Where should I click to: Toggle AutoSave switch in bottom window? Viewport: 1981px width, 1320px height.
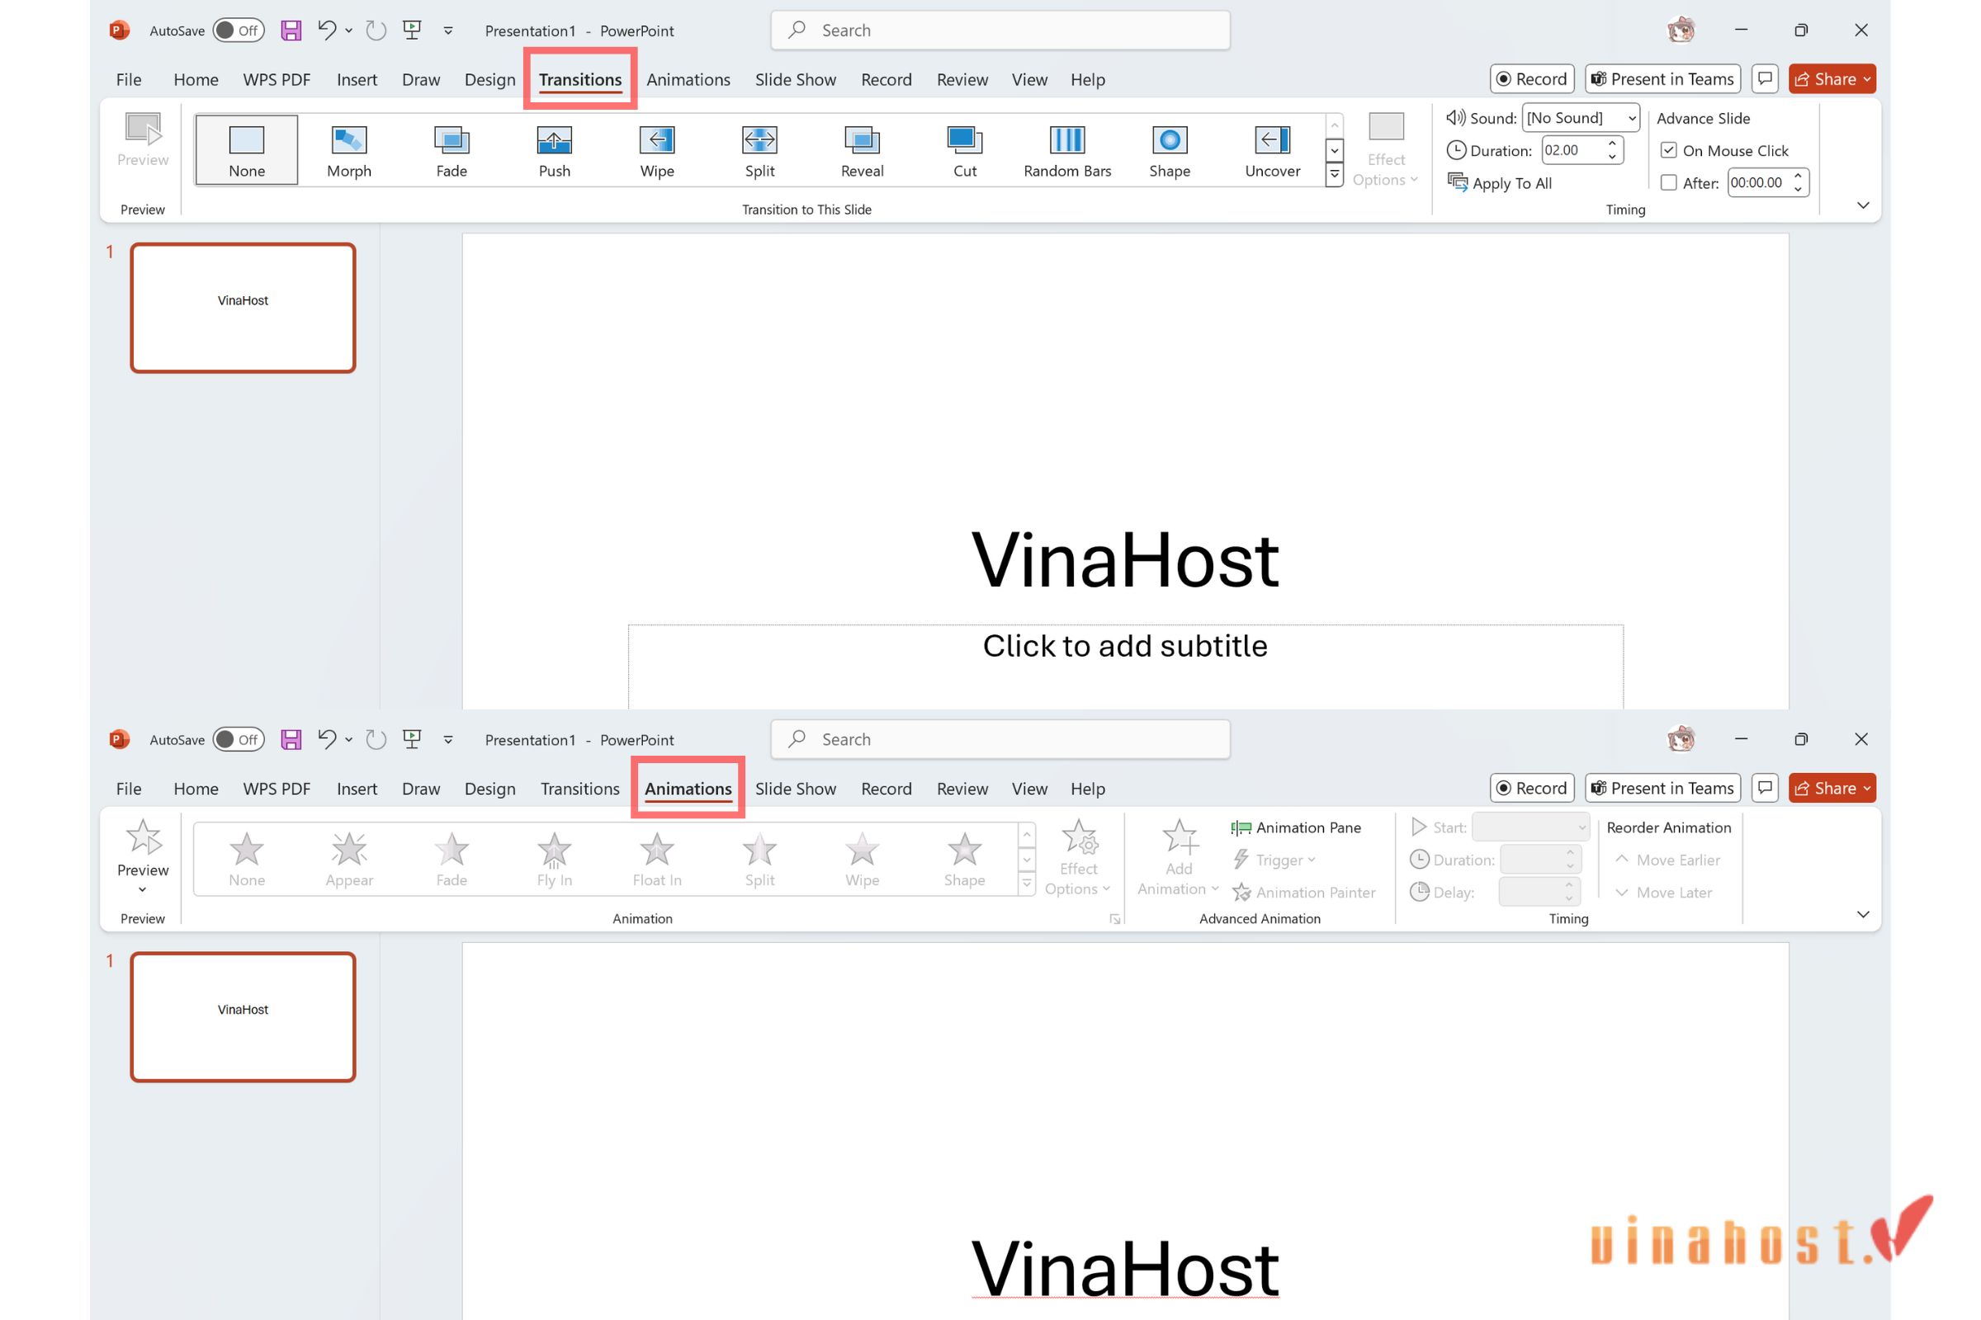click(x=239, y=739)
